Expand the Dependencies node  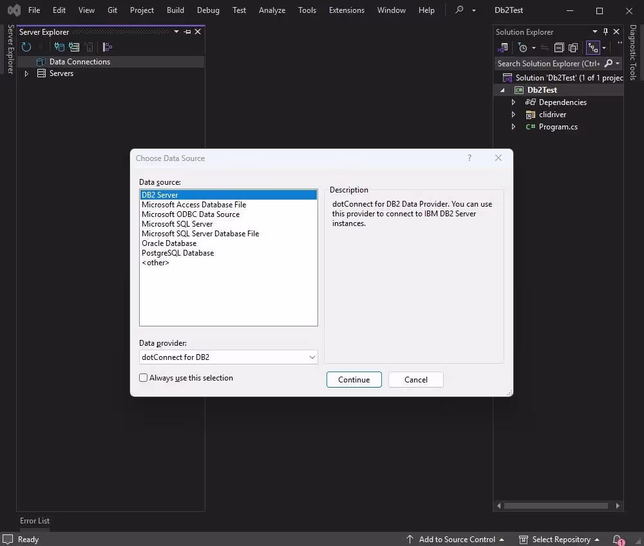pyautogui.click(x=513, y=102)
